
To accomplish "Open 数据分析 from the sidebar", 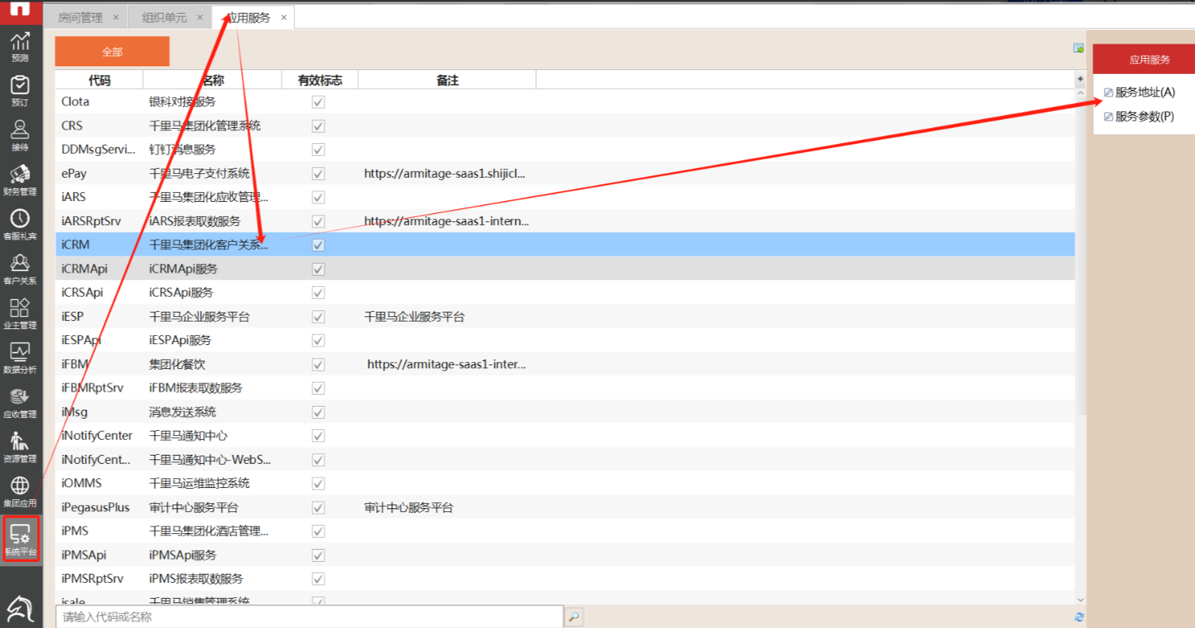I will [20, 358].
